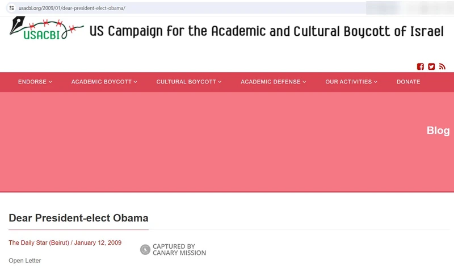Open the Our Activities menu
Image resolution: width=454 pixels, height=268 pixels.
click(x=351, y=82)
